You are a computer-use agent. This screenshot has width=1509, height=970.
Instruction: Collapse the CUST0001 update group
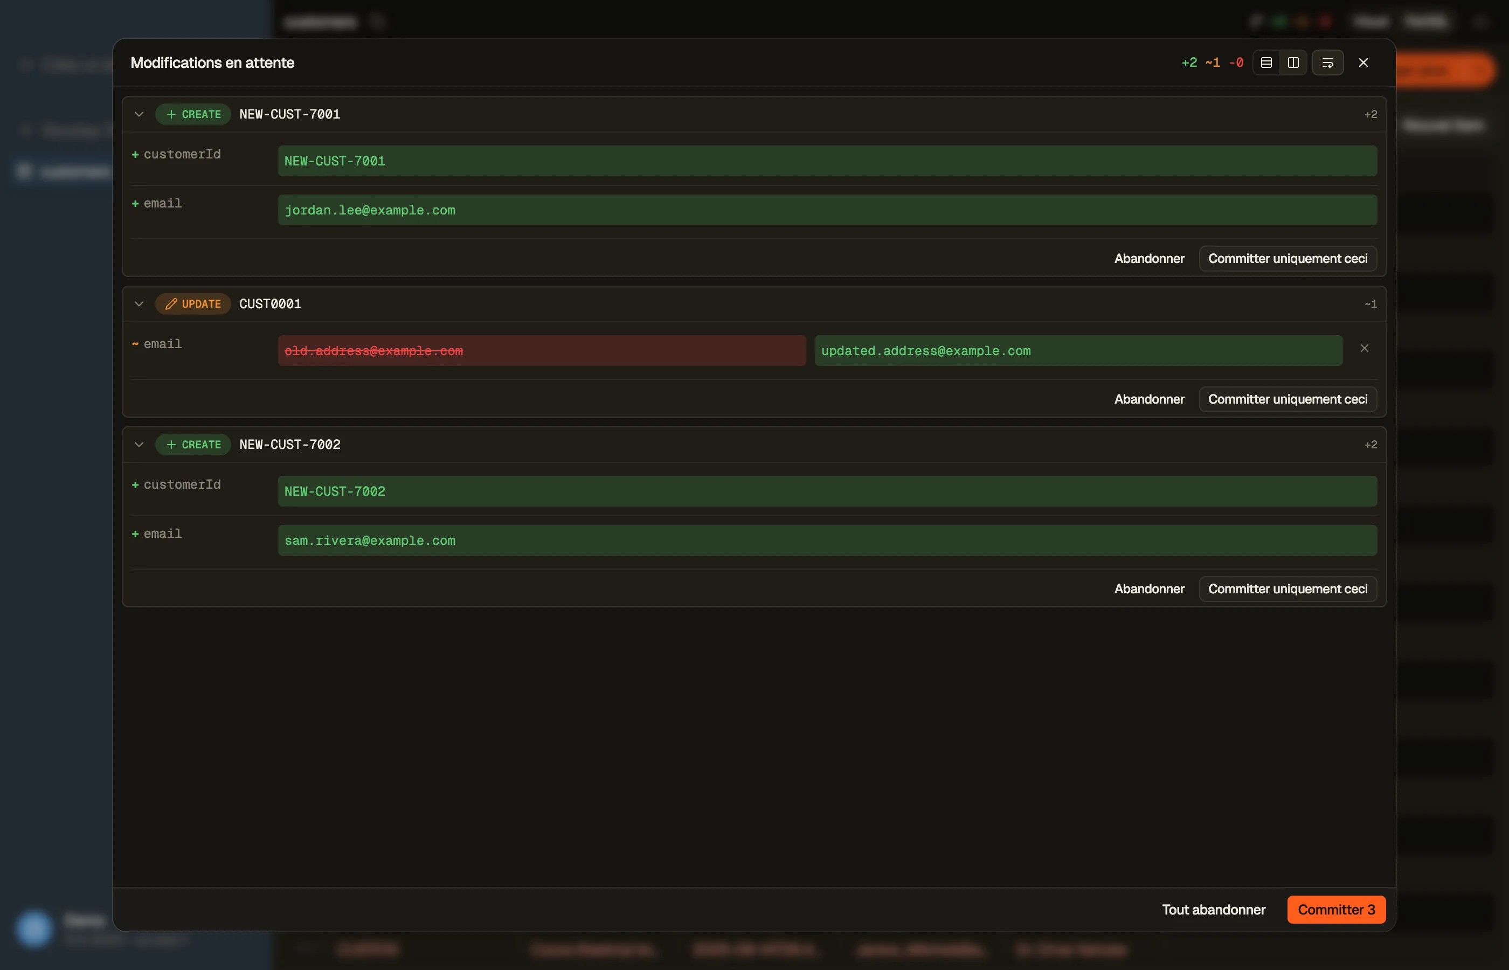point(139,303)
